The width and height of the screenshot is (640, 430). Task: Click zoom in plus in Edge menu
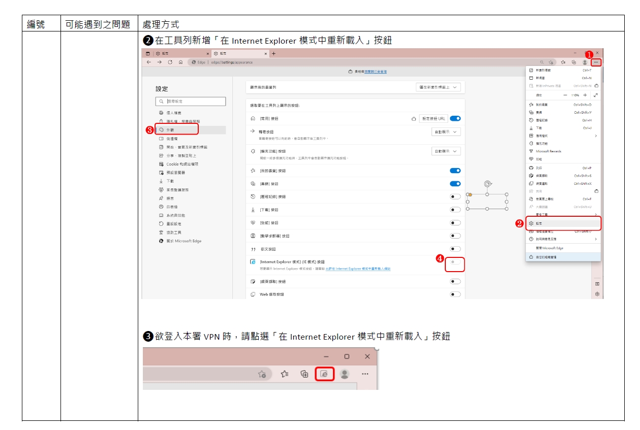tap(585, 95)
